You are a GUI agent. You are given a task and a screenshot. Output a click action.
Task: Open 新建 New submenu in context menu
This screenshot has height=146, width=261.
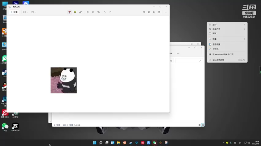tap(227, 39)
